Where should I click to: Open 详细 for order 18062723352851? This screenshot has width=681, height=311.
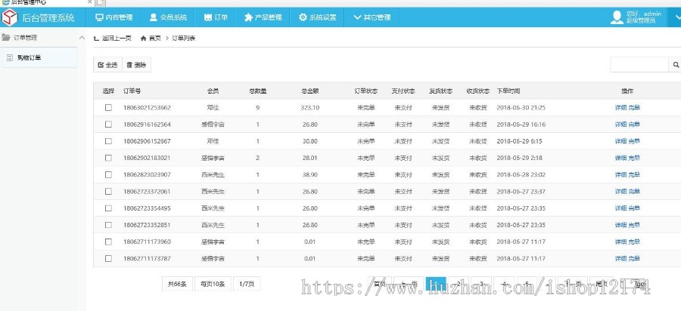[620, 225]
